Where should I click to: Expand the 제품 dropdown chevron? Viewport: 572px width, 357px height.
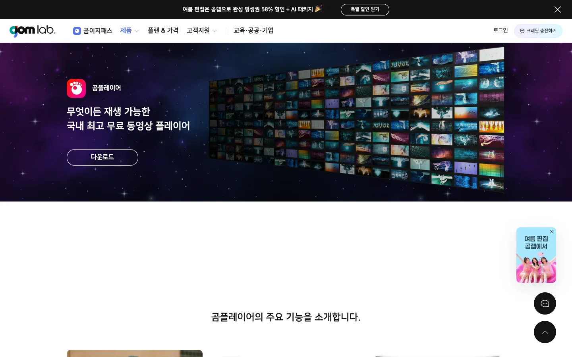click(137, 31)
